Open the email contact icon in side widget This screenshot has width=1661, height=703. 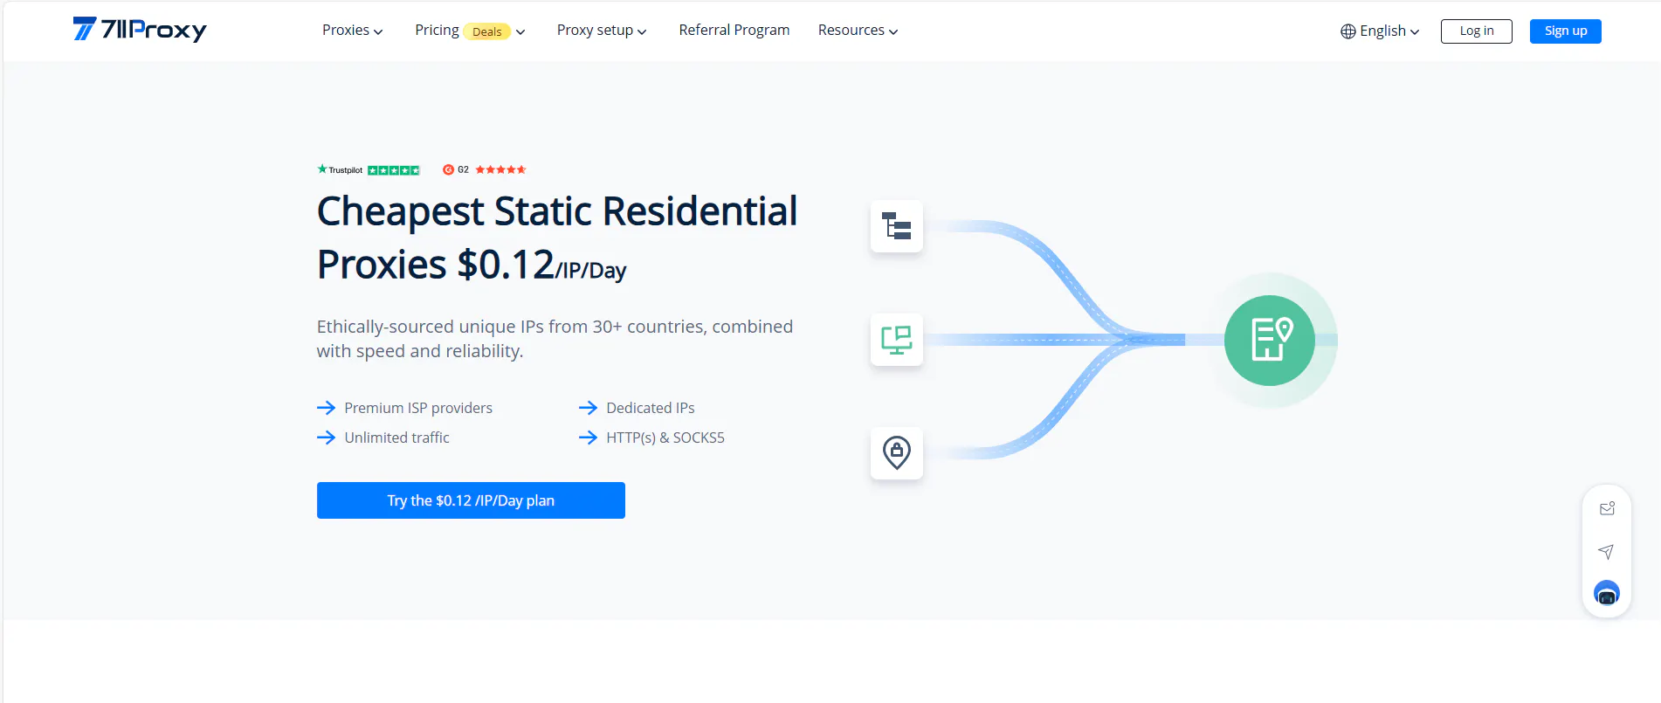point(1607,508)
